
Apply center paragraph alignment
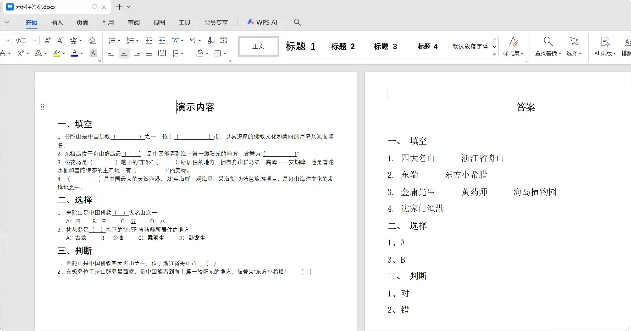coord(123,53)
